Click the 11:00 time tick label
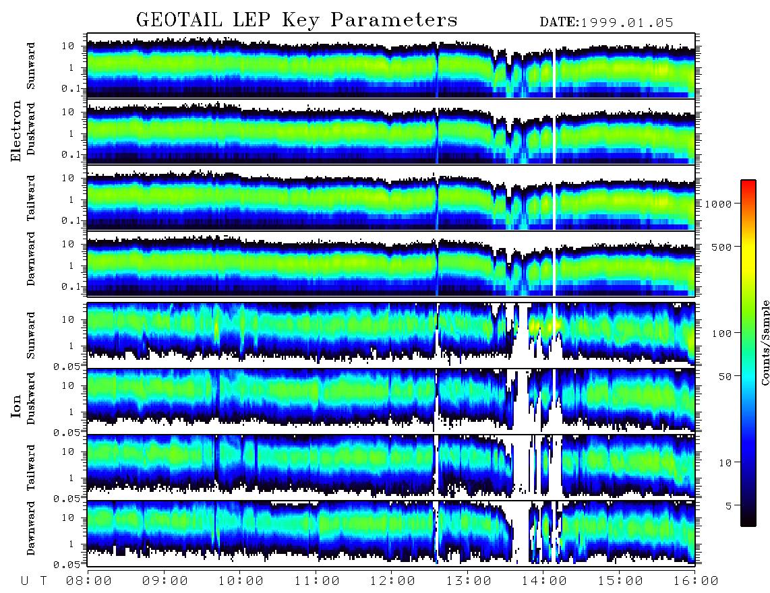 pyautogui.click(x=317, y=582)
